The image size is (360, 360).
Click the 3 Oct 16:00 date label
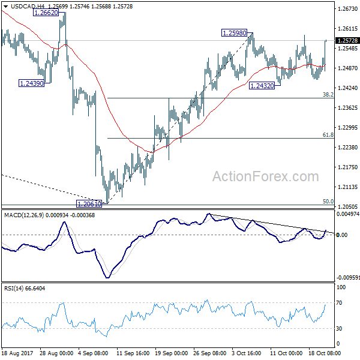pos(247,353)
